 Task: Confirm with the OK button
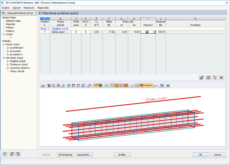(x=201, y=155)
